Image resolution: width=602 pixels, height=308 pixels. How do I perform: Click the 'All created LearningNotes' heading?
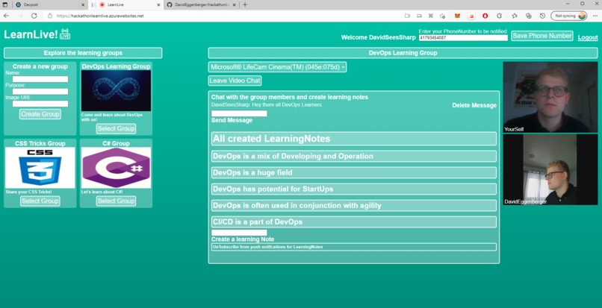click(x=354, y=139)
